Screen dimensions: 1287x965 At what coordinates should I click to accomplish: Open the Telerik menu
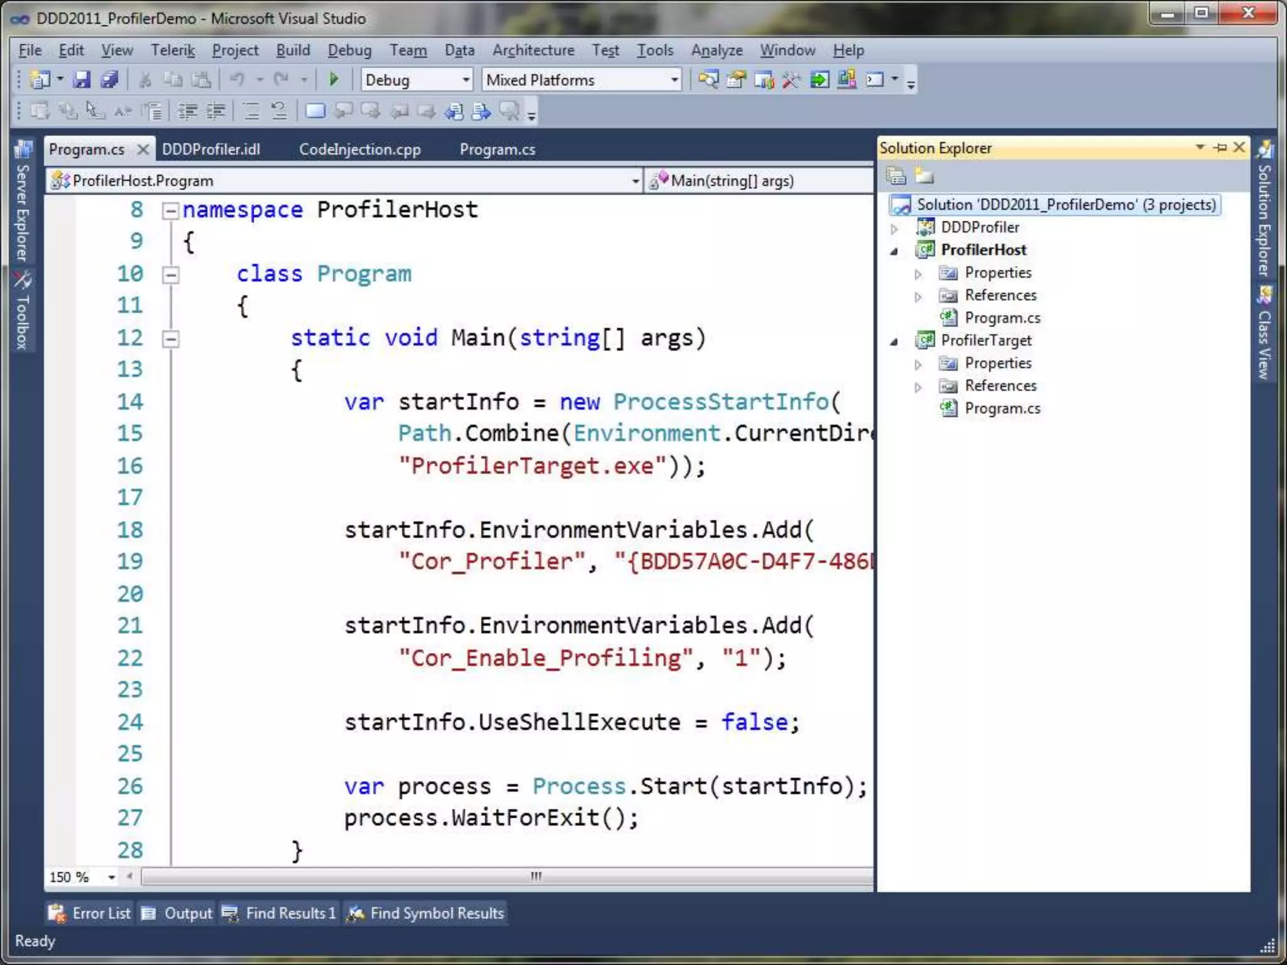pos(173,50)
